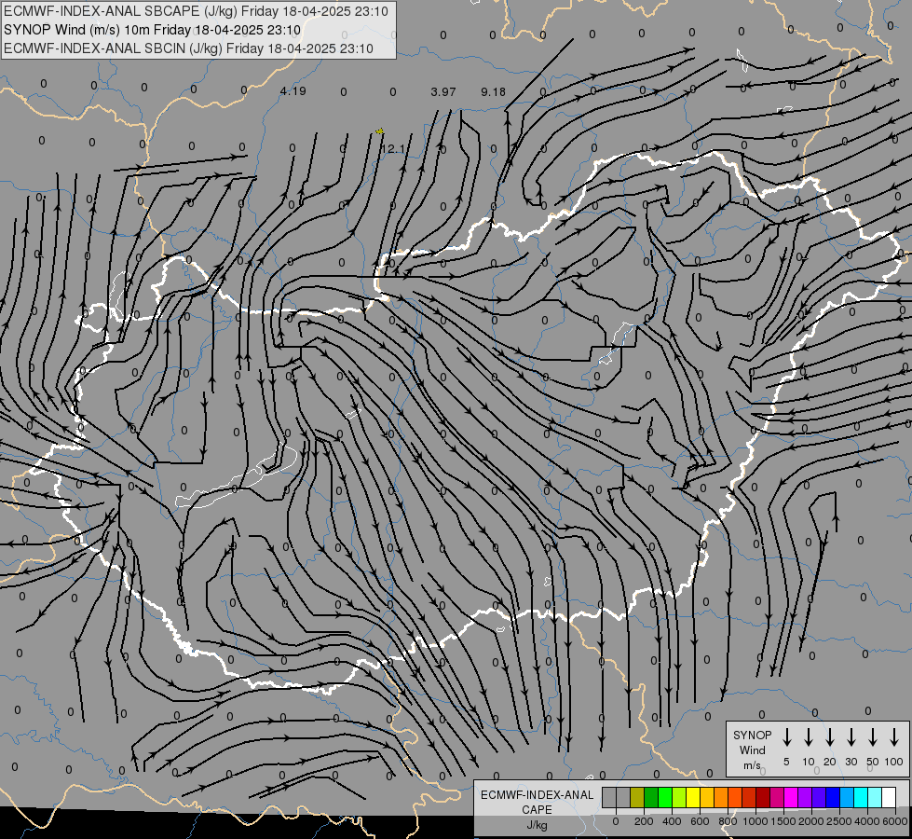This screenshot has width=912, height=839.
Task: Select the 800 tick label in CAPE legend
Action: (x=728, y=821)
